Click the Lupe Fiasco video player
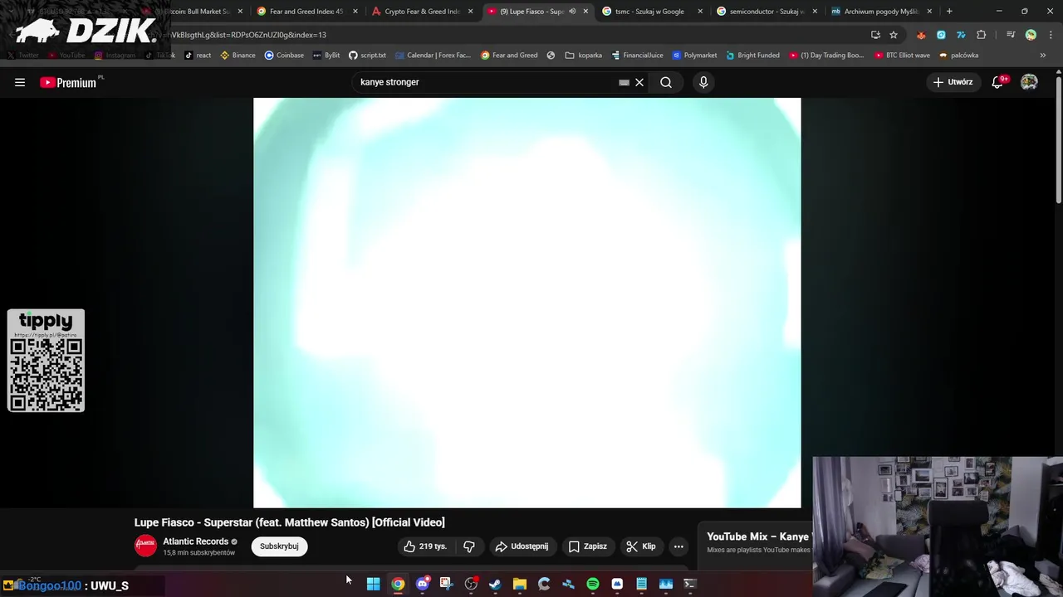Image resolution: width=1063 pixels, height=597 pixels. click(527, 303)
